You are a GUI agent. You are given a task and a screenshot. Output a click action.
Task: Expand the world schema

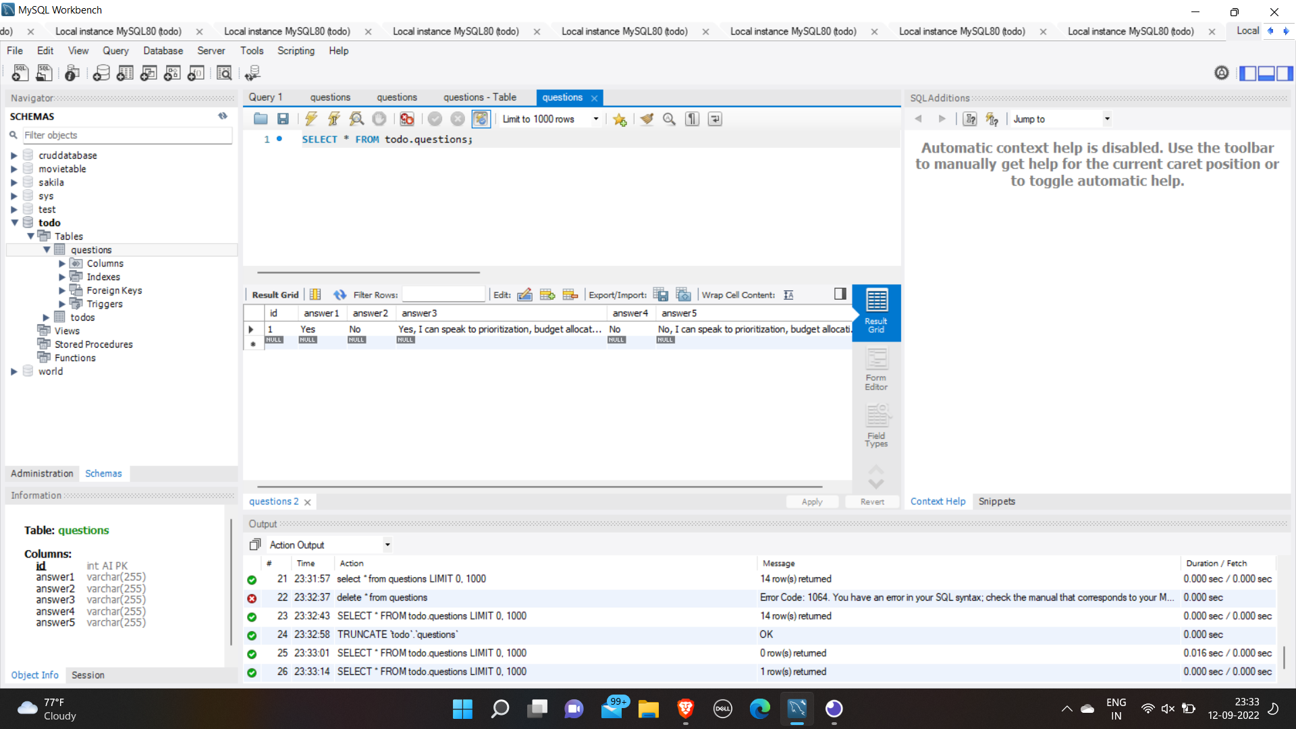coord(15,371)
